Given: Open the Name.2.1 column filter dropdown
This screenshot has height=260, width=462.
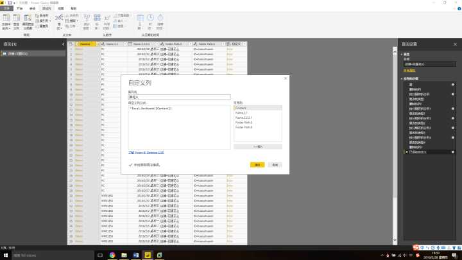Looking at the screenshot, I should (x=125, y=44).
